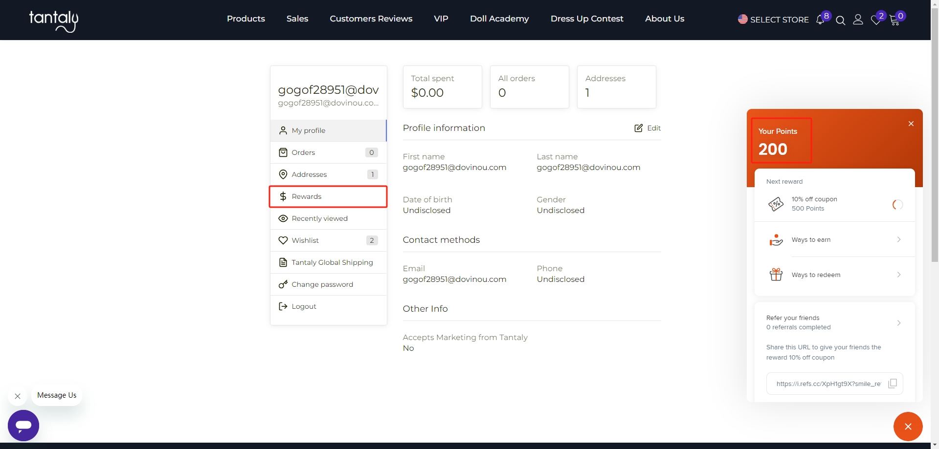This screenshot has height=449, width=939.
Task: Click Logout in sidebar
Action: pos(328,306)
